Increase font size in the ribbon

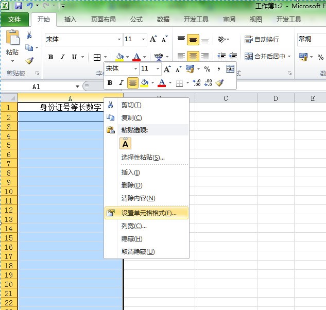pos(153,39)
